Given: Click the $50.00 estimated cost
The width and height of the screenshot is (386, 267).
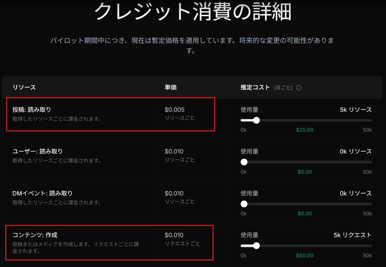Looking at the screenshot, I should coord(305,255).
